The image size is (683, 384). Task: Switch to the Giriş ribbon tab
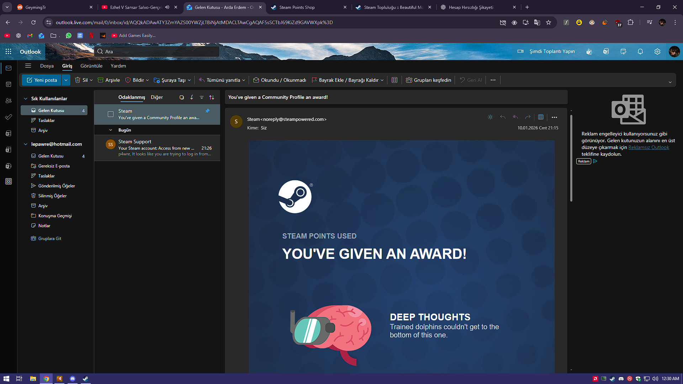coord(67,66)
